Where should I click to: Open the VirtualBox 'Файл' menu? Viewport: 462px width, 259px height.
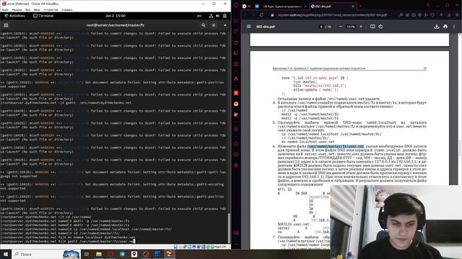5,9
